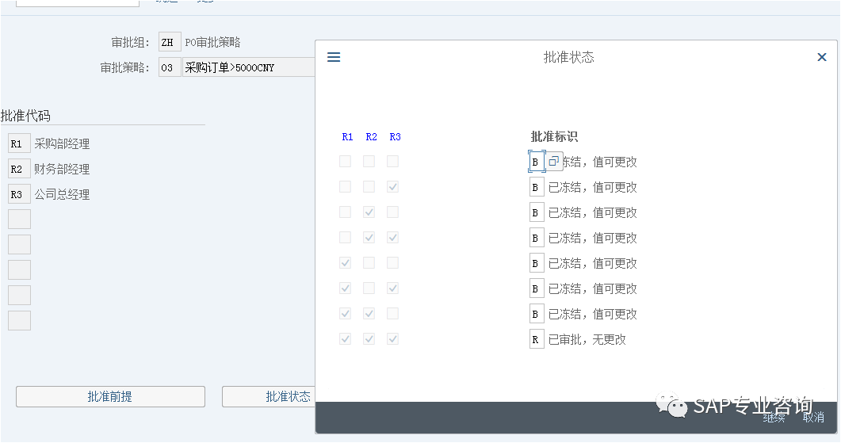This screenshot has height=443, width=841.
Task: Click the 公司总经理 label
Action: pos(62,194)
